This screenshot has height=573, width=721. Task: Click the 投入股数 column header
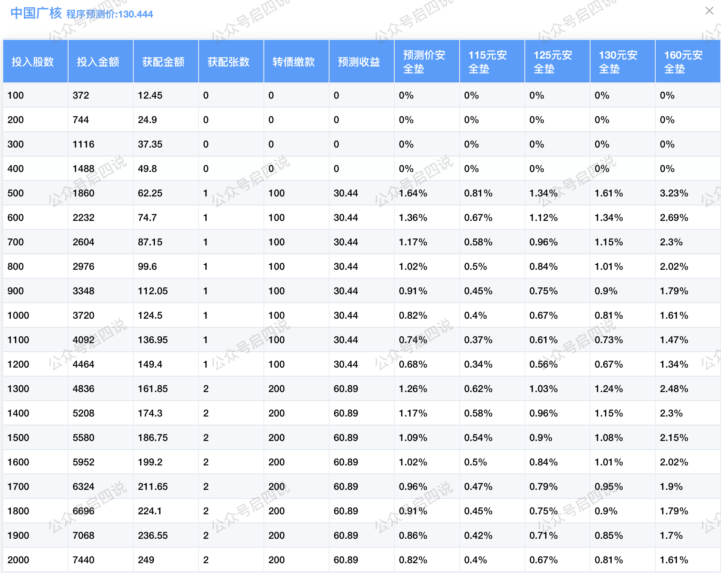(x=33, y=62)
